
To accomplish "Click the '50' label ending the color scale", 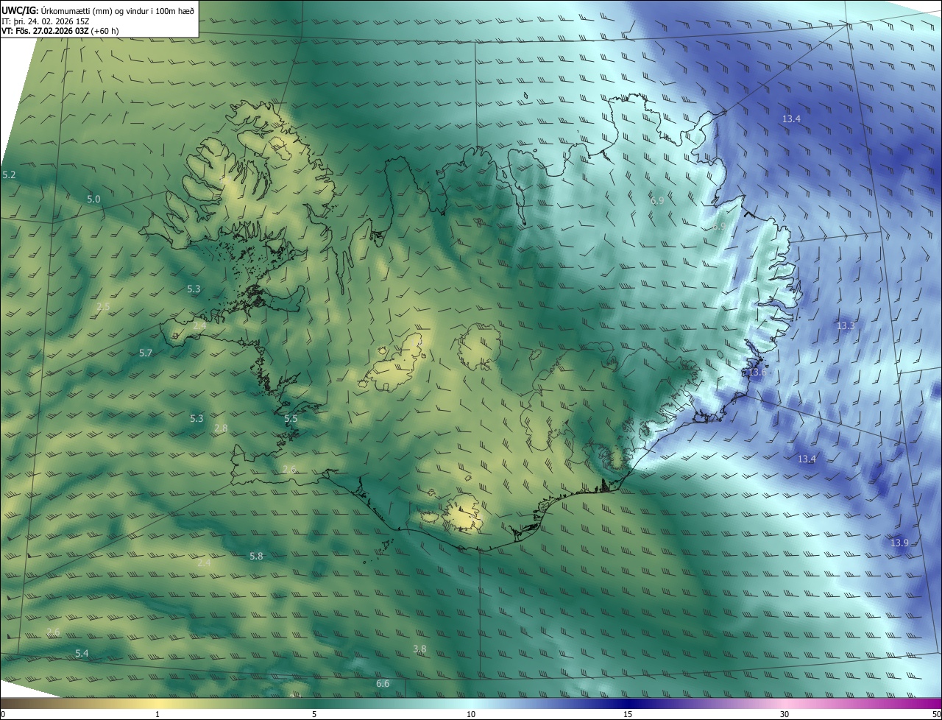I will coord(936,714).
